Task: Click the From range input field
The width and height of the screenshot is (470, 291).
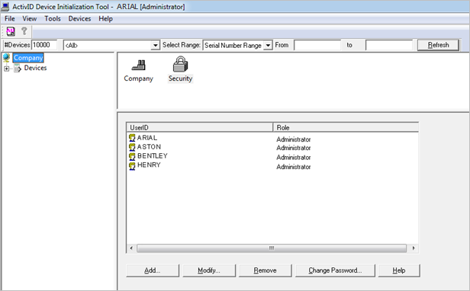Action: [x=317, y=45]
